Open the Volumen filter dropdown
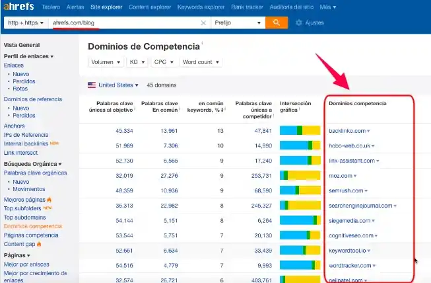The height and width of the screenshot is (283, 431). click(106, 62)
